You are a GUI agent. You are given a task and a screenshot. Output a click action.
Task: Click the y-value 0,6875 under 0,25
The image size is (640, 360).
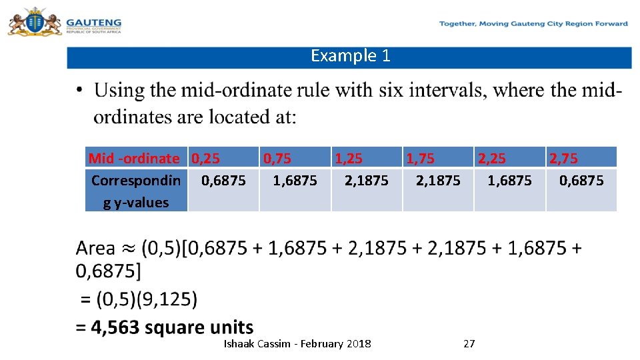[223, 190]
